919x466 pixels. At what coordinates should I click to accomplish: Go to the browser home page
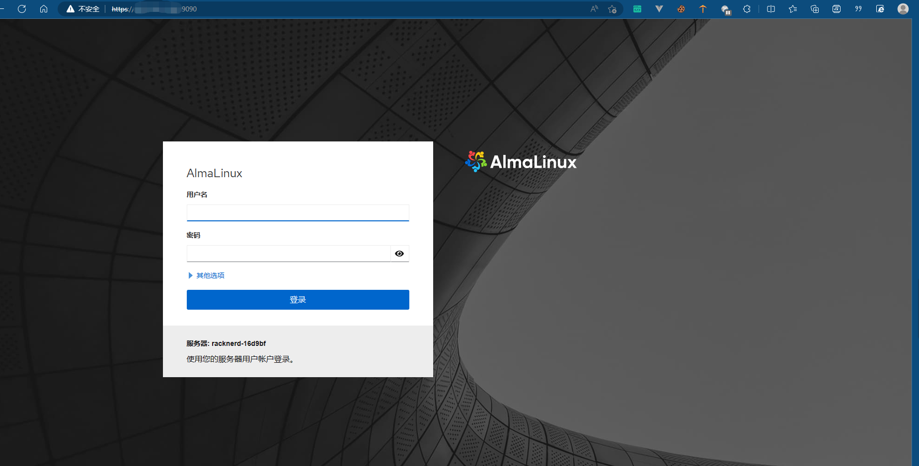coord(44,9)
